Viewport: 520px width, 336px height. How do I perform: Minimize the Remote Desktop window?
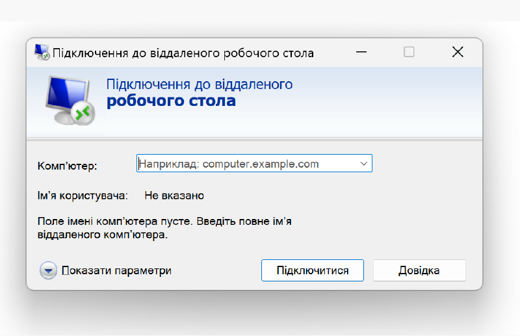[x=361, y=52]
